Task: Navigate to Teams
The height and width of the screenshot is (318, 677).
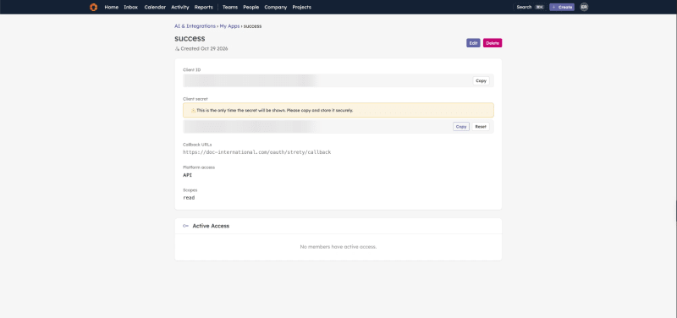Action: [230, 7]
